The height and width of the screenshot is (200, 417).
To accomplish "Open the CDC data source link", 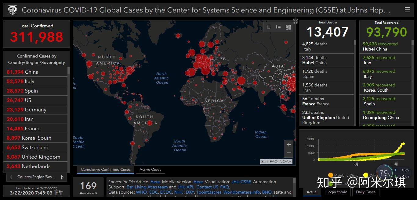I will click(153, 192).
